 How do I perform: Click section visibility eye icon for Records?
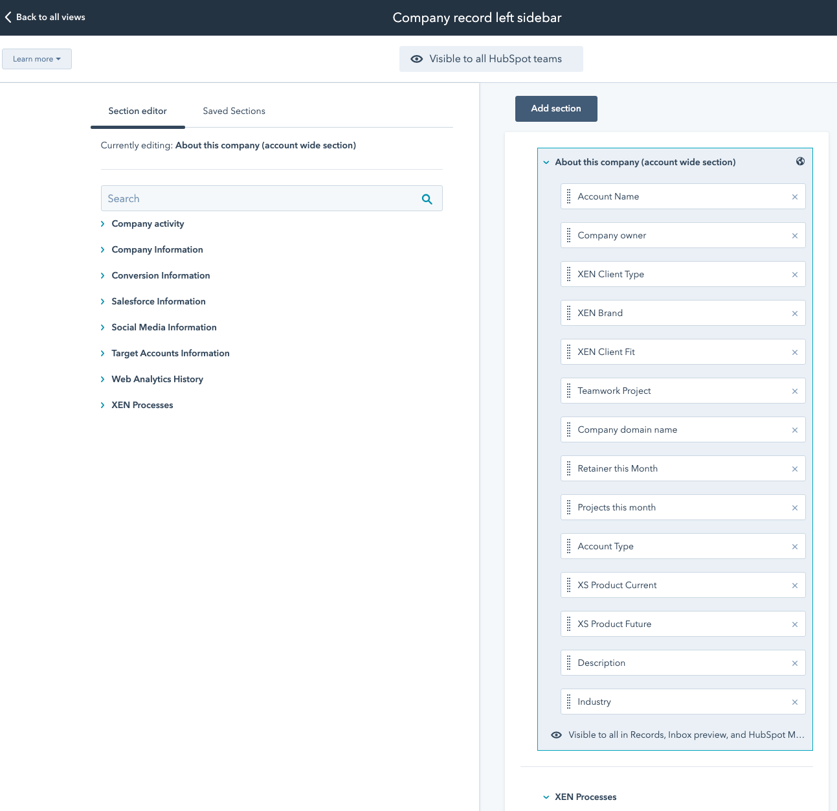(556, 735)
